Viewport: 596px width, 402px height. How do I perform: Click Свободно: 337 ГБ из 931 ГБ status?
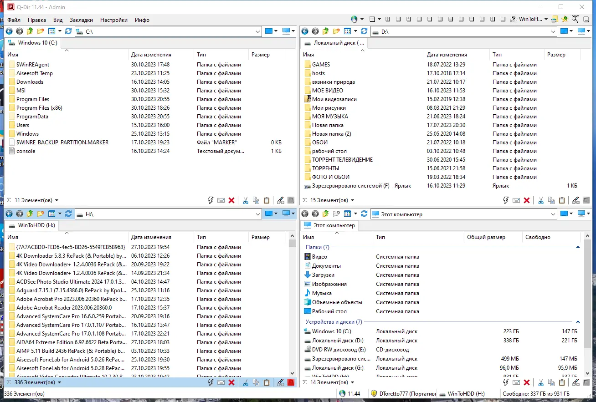click(536, 394)
